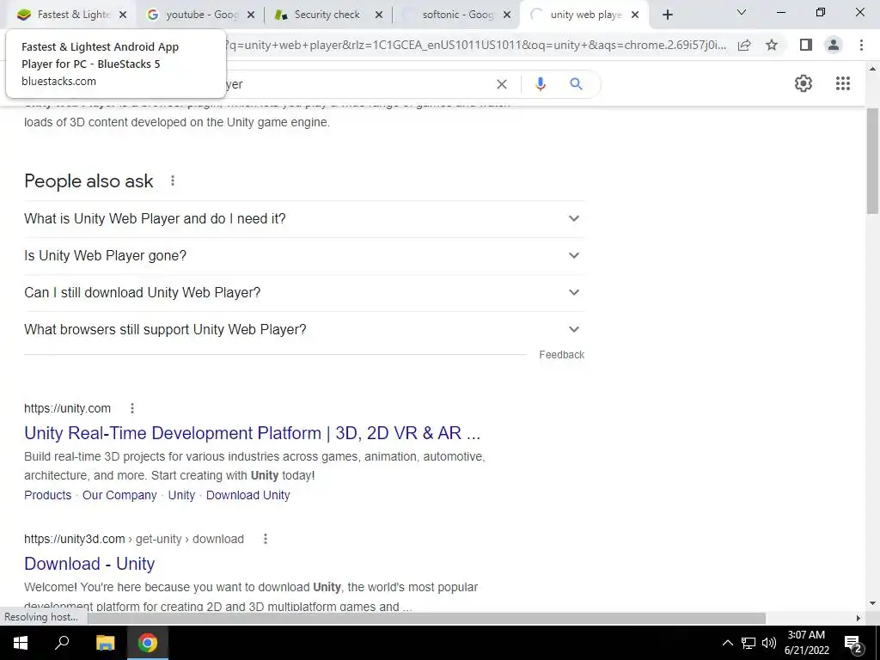Click the scroll up arrow
Image resolution: width=880 pixels, height=660 pixels.
[x=872, y=70]
